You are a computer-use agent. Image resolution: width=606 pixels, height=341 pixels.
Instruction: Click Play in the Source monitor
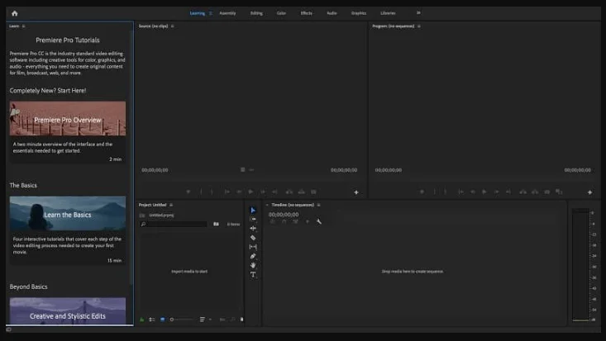(251, 192)
